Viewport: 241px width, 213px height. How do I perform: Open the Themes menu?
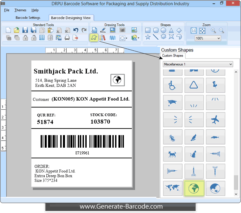coord(20,10)
